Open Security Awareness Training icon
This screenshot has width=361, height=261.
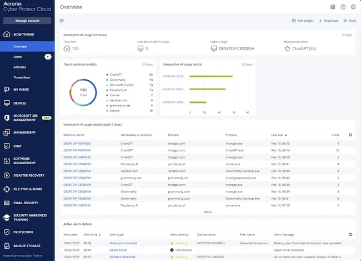pos(7,218)
